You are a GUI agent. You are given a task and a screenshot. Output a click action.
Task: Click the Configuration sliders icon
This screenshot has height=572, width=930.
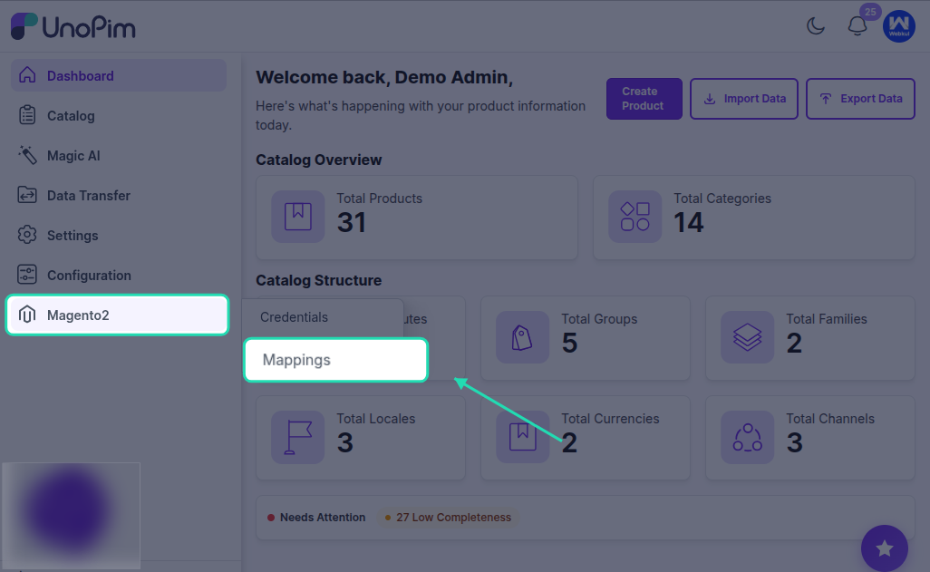pyautogui.click(x=27, y=275)
